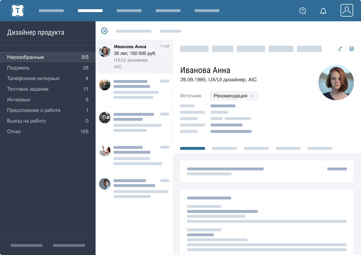Viewport: 361px width, 255px height.
Task: Click the 11:59 timestamp
Action: (x=165, y=46)
